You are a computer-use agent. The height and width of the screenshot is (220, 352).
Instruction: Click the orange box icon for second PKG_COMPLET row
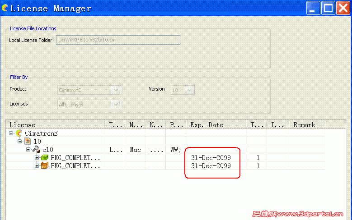click(x=45, y=165)
